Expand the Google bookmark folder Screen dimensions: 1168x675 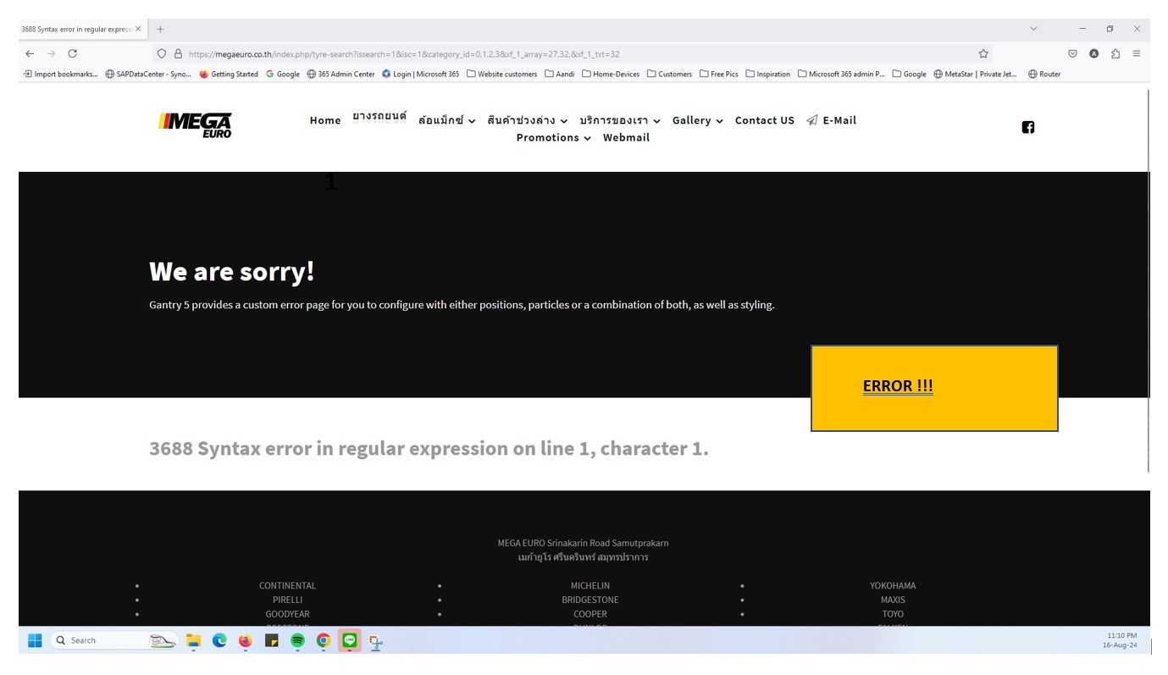pyautogui.click(x=909, y=74)
